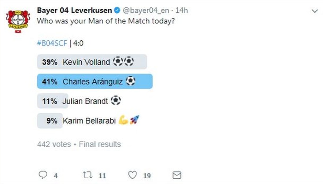Click the Bayer 04 Leverkusen club crest avatar
Screen dimensions: 323x184
pos(18,21)
